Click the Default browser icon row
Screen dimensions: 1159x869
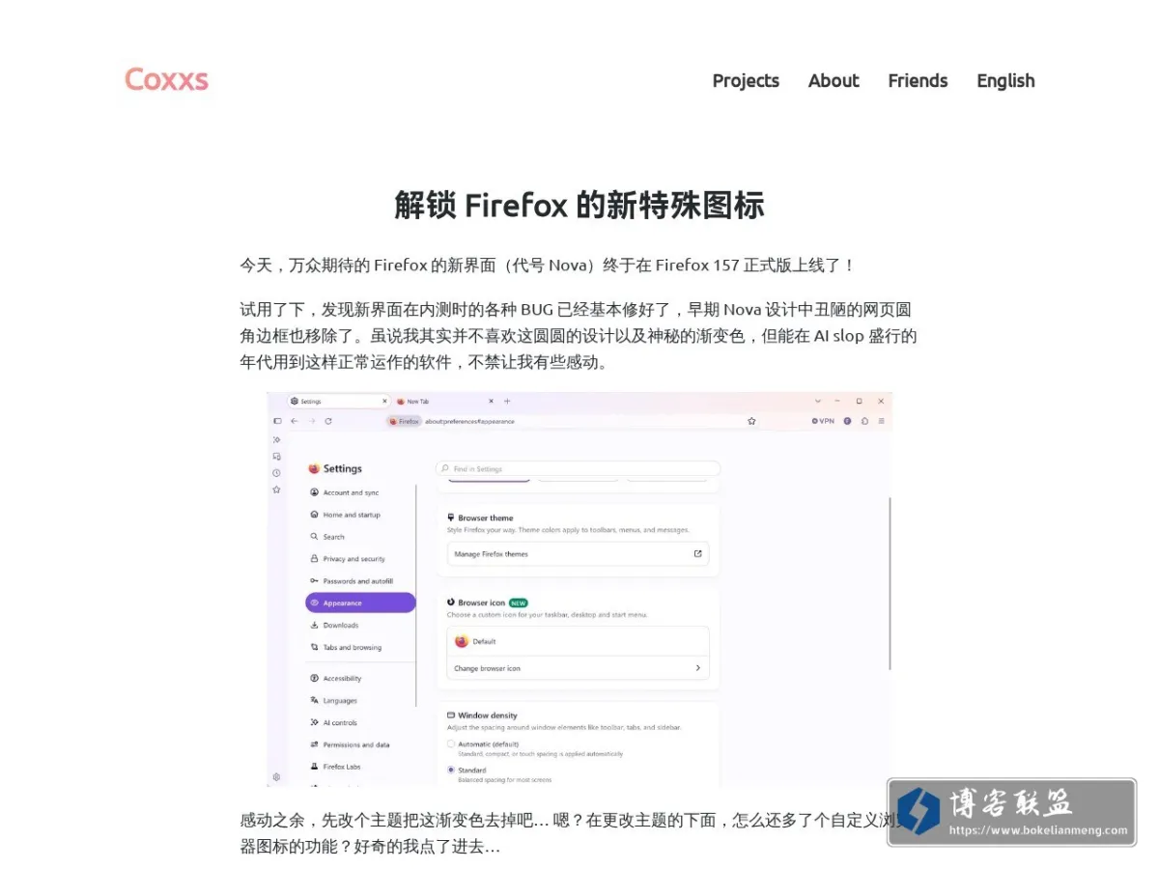tap(578, 641)
